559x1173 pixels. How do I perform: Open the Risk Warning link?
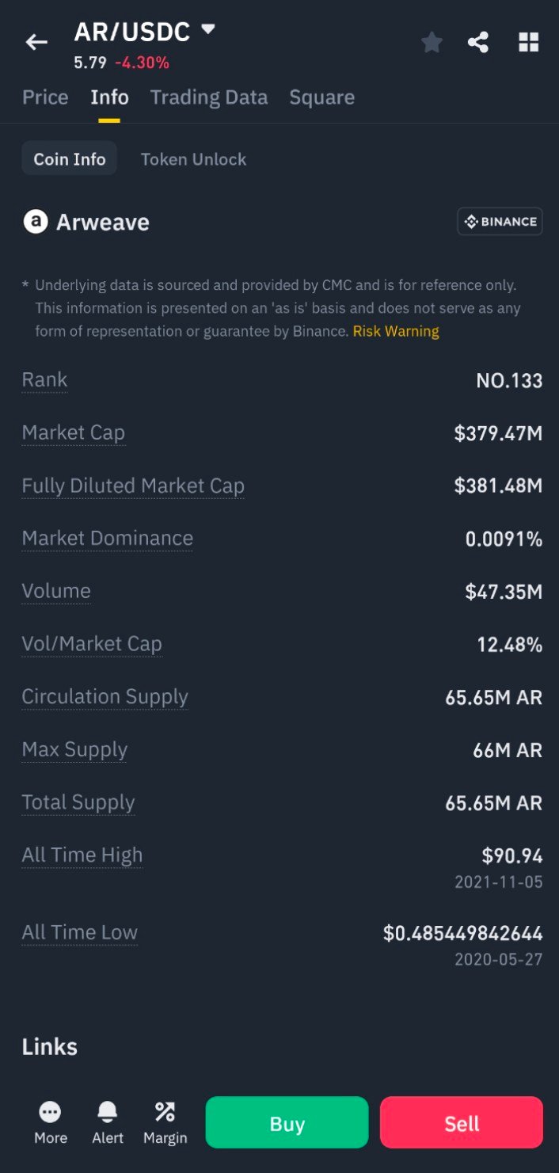click(396, 331)
